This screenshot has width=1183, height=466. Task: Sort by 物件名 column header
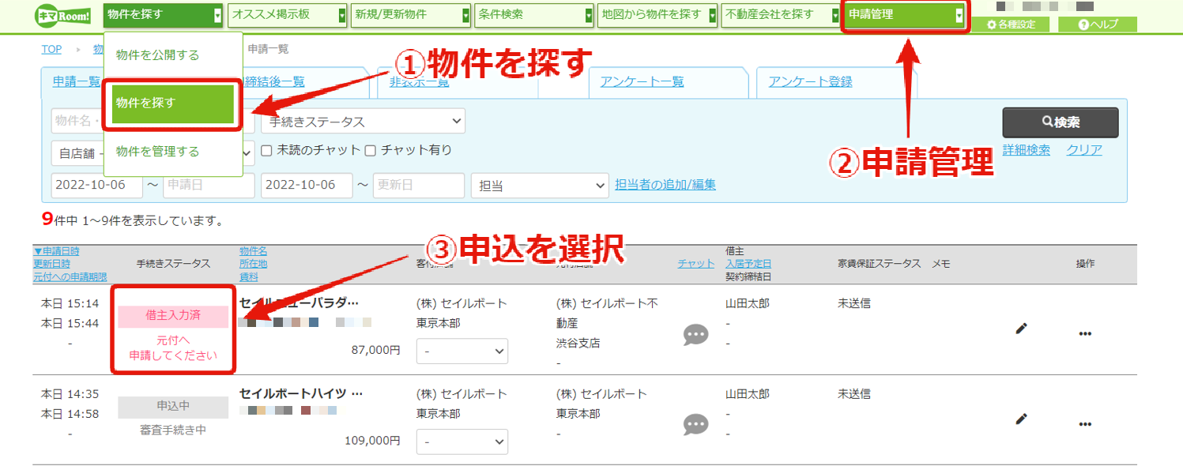click(254, 251)
